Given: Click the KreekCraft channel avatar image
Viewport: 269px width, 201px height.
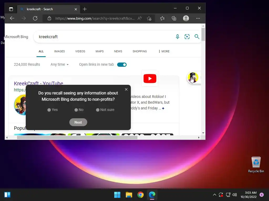Looking at the screenshot, I should [x=20, y=105].
